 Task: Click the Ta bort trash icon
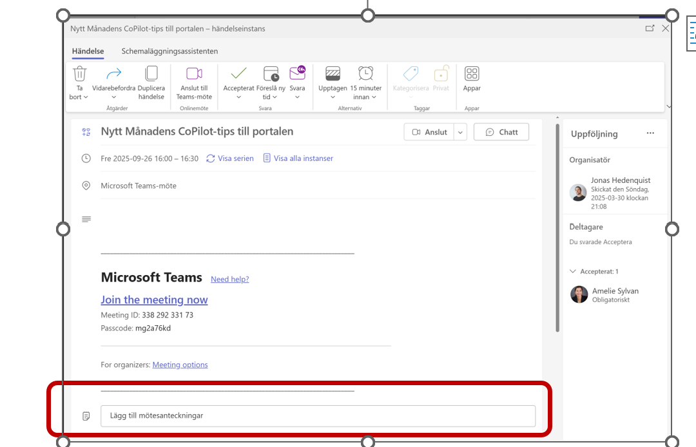click(x=80, y=73)
